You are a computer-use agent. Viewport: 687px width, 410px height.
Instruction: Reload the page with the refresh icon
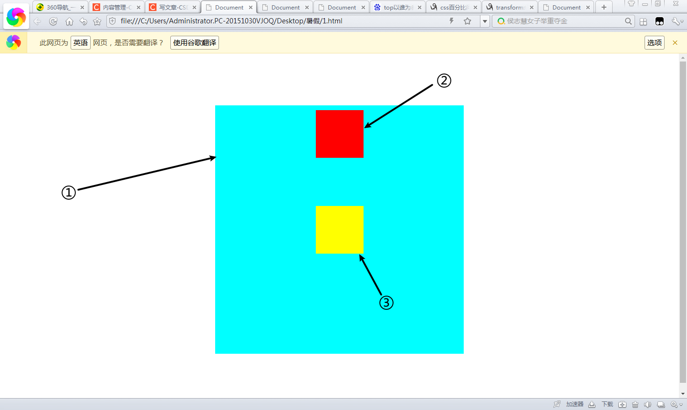coord(53,21)
